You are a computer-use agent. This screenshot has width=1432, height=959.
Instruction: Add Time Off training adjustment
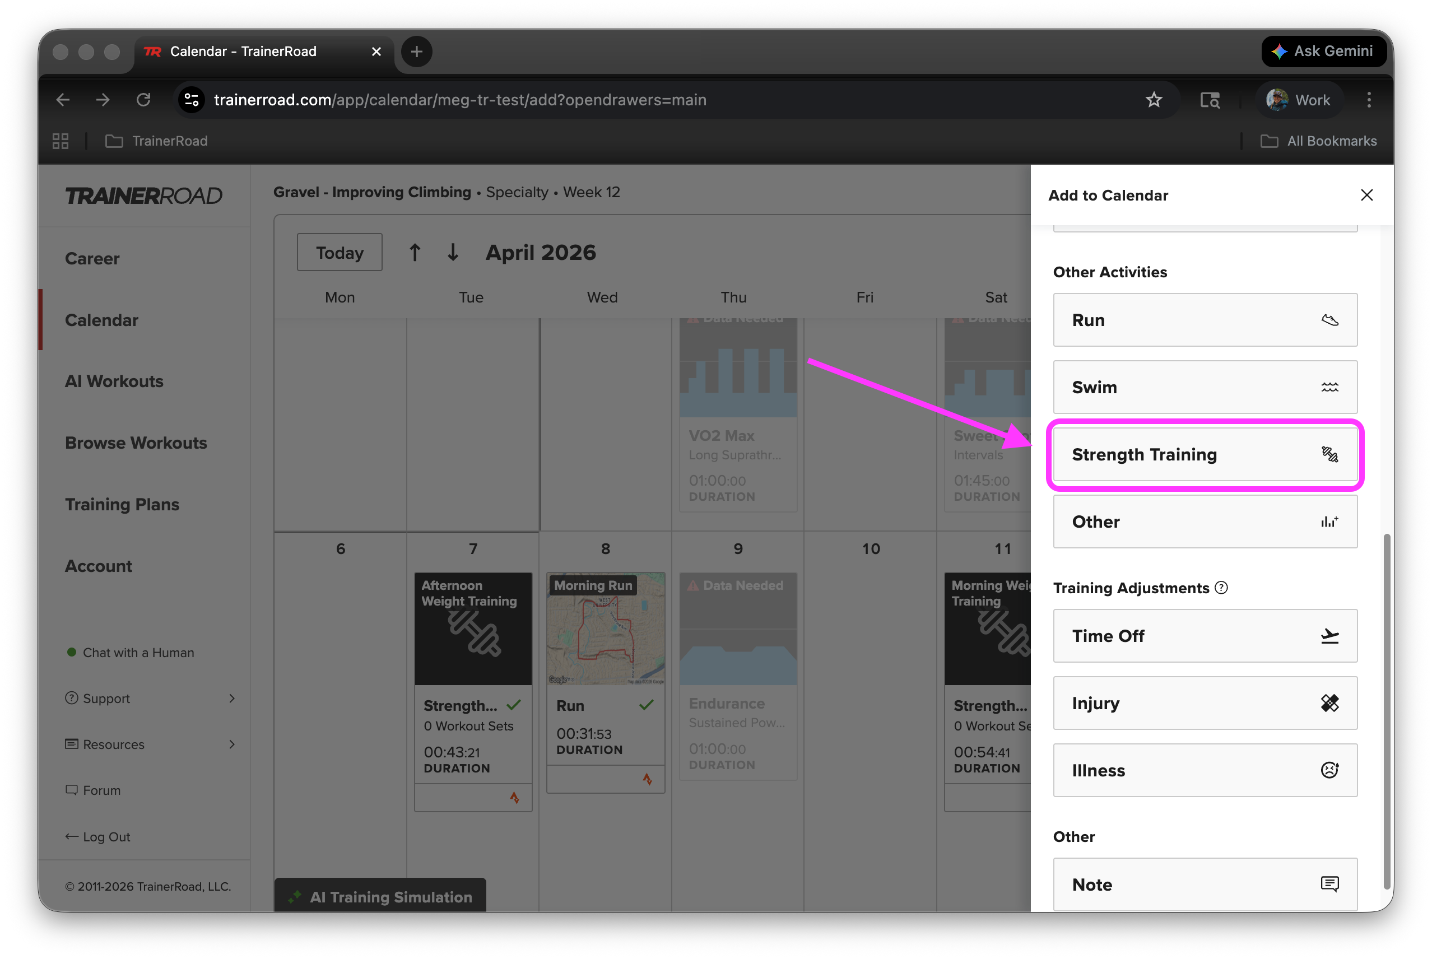point(1205,636)
